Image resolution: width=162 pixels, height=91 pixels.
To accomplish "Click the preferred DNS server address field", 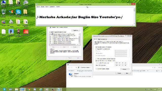I will tap(121, 63).
